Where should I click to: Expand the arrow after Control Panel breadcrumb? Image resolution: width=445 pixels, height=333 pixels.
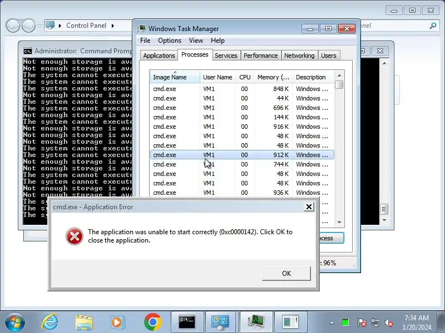113,26
